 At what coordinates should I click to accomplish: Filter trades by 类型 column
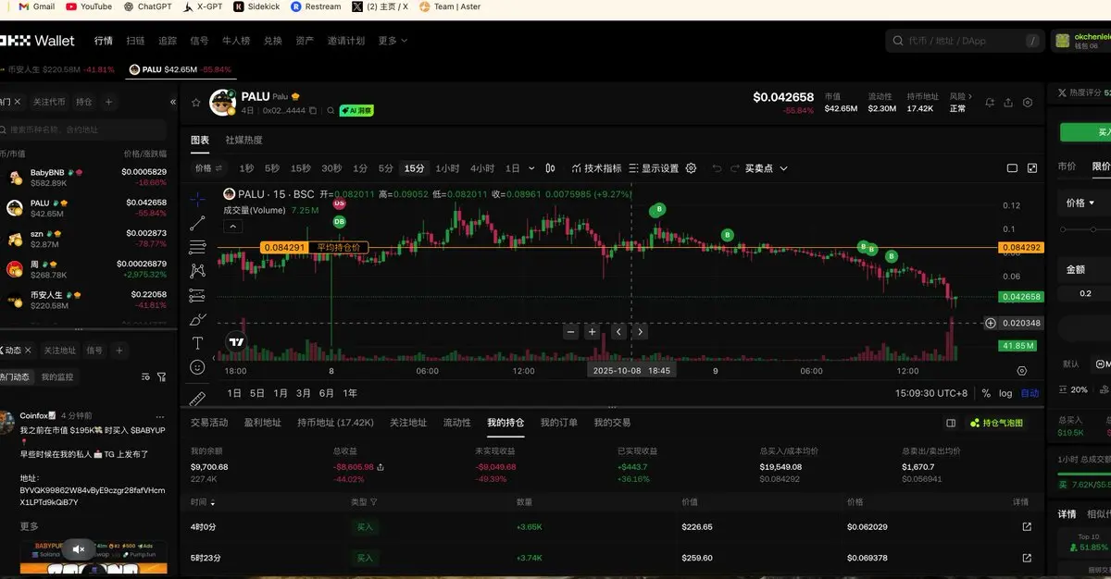[363, 502]
